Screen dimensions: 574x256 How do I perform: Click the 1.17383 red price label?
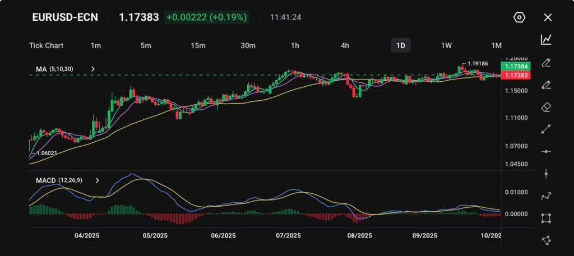tap(516, 75)
